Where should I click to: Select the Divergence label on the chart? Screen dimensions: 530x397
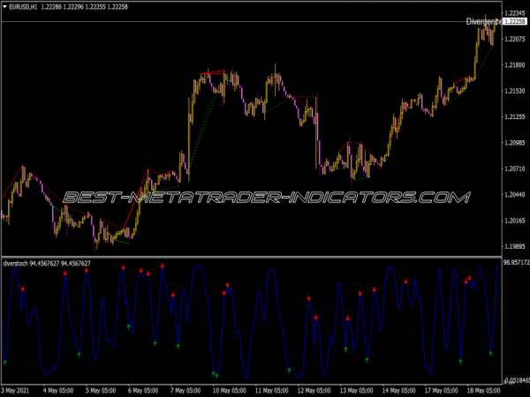[484, 21]
